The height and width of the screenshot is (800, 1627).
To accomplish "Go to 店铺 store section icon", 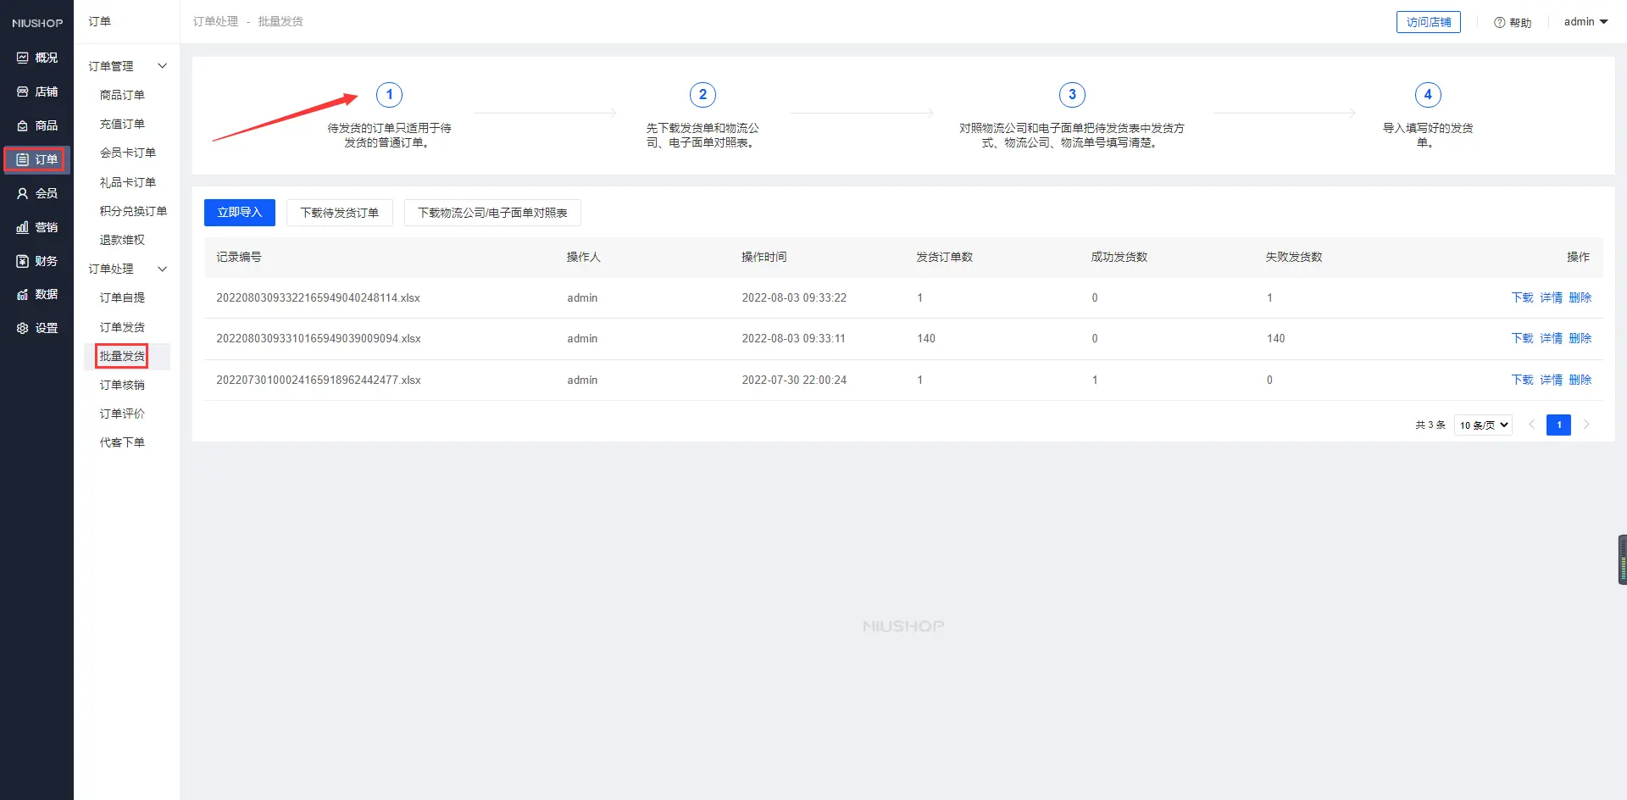I will click(x=23, y=92).
